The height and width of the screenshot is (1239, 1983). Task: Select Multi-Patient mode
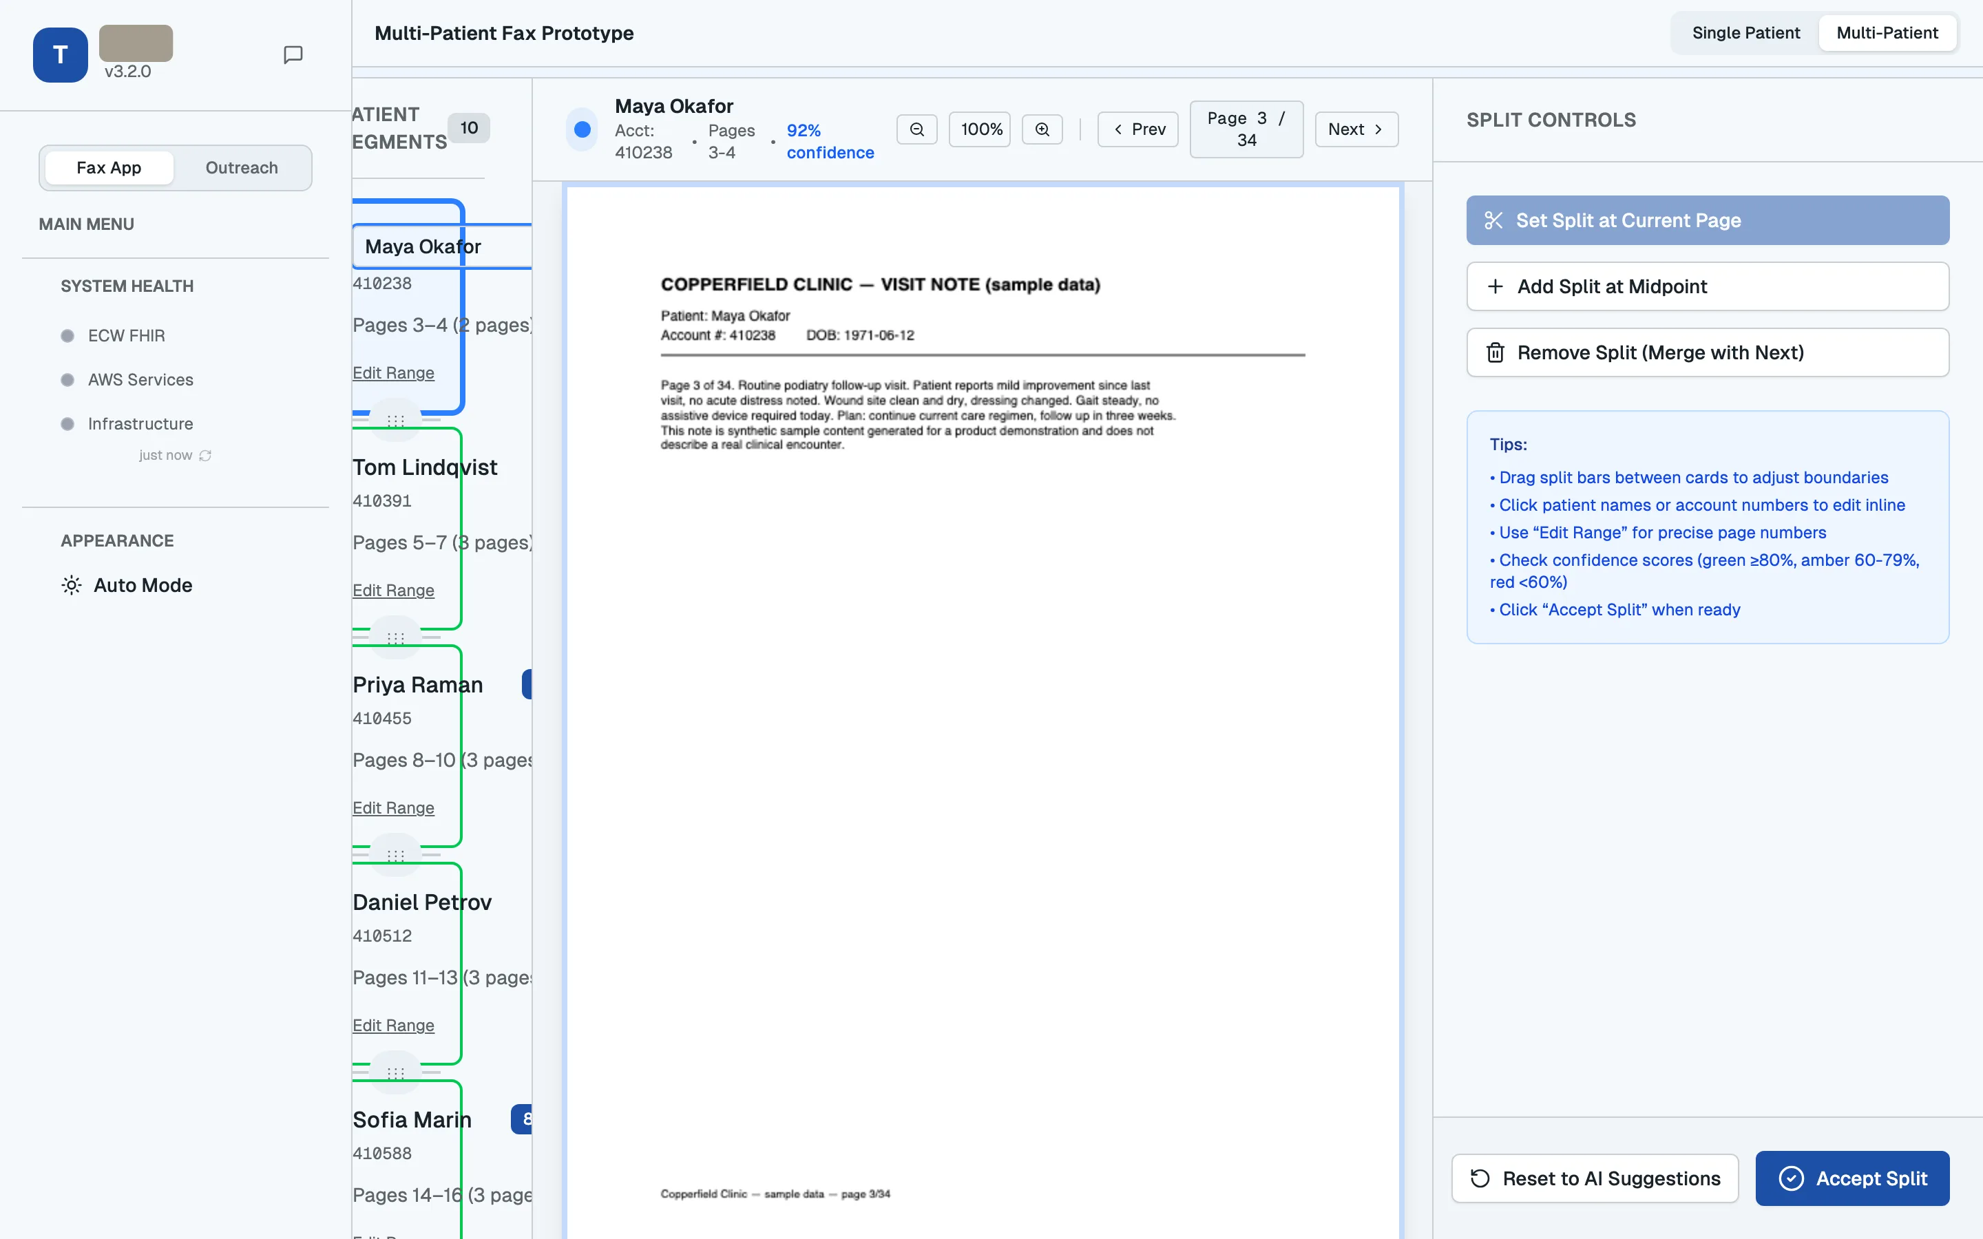1887,33
